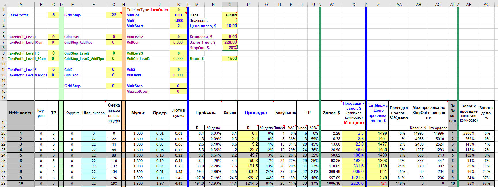This screenshot has height=187, width=498.
Task: Click the GridStop value 0
Action: pyautogui.click(x=114, y=86)
